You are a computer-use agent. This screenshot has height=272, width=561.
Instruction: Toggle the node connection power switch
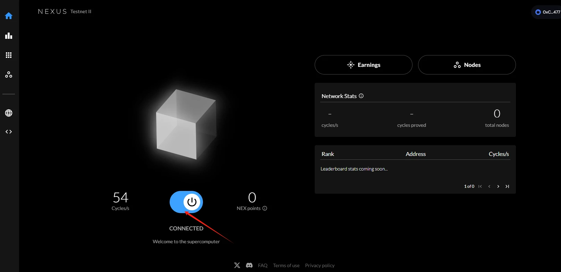click(x=186, y=202)
